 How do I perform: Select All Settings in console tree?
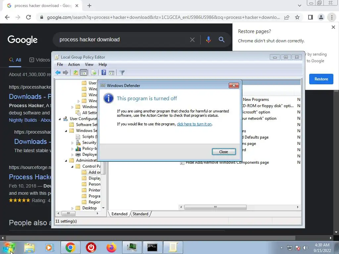(x=86, y=112)
